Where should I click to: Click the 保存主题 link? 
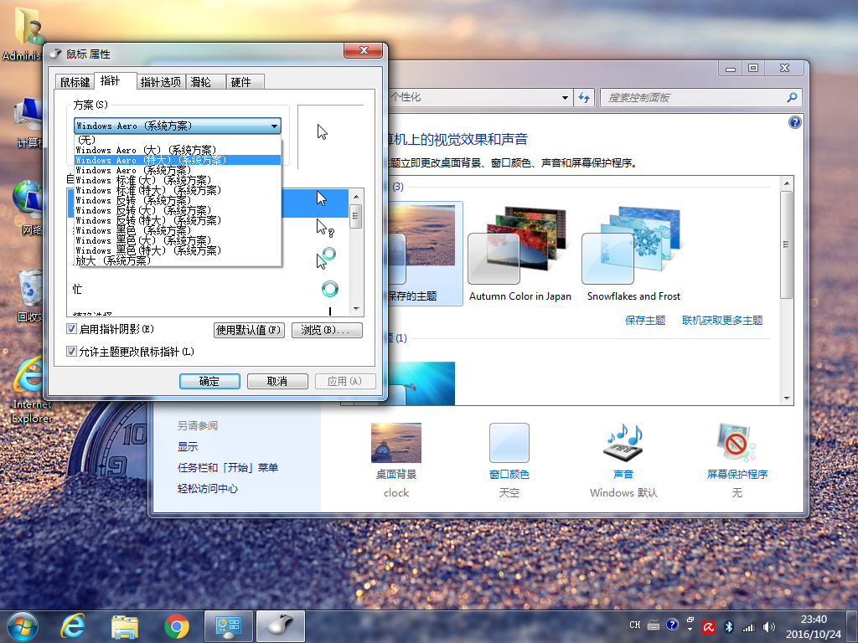(x=645, y=321)
